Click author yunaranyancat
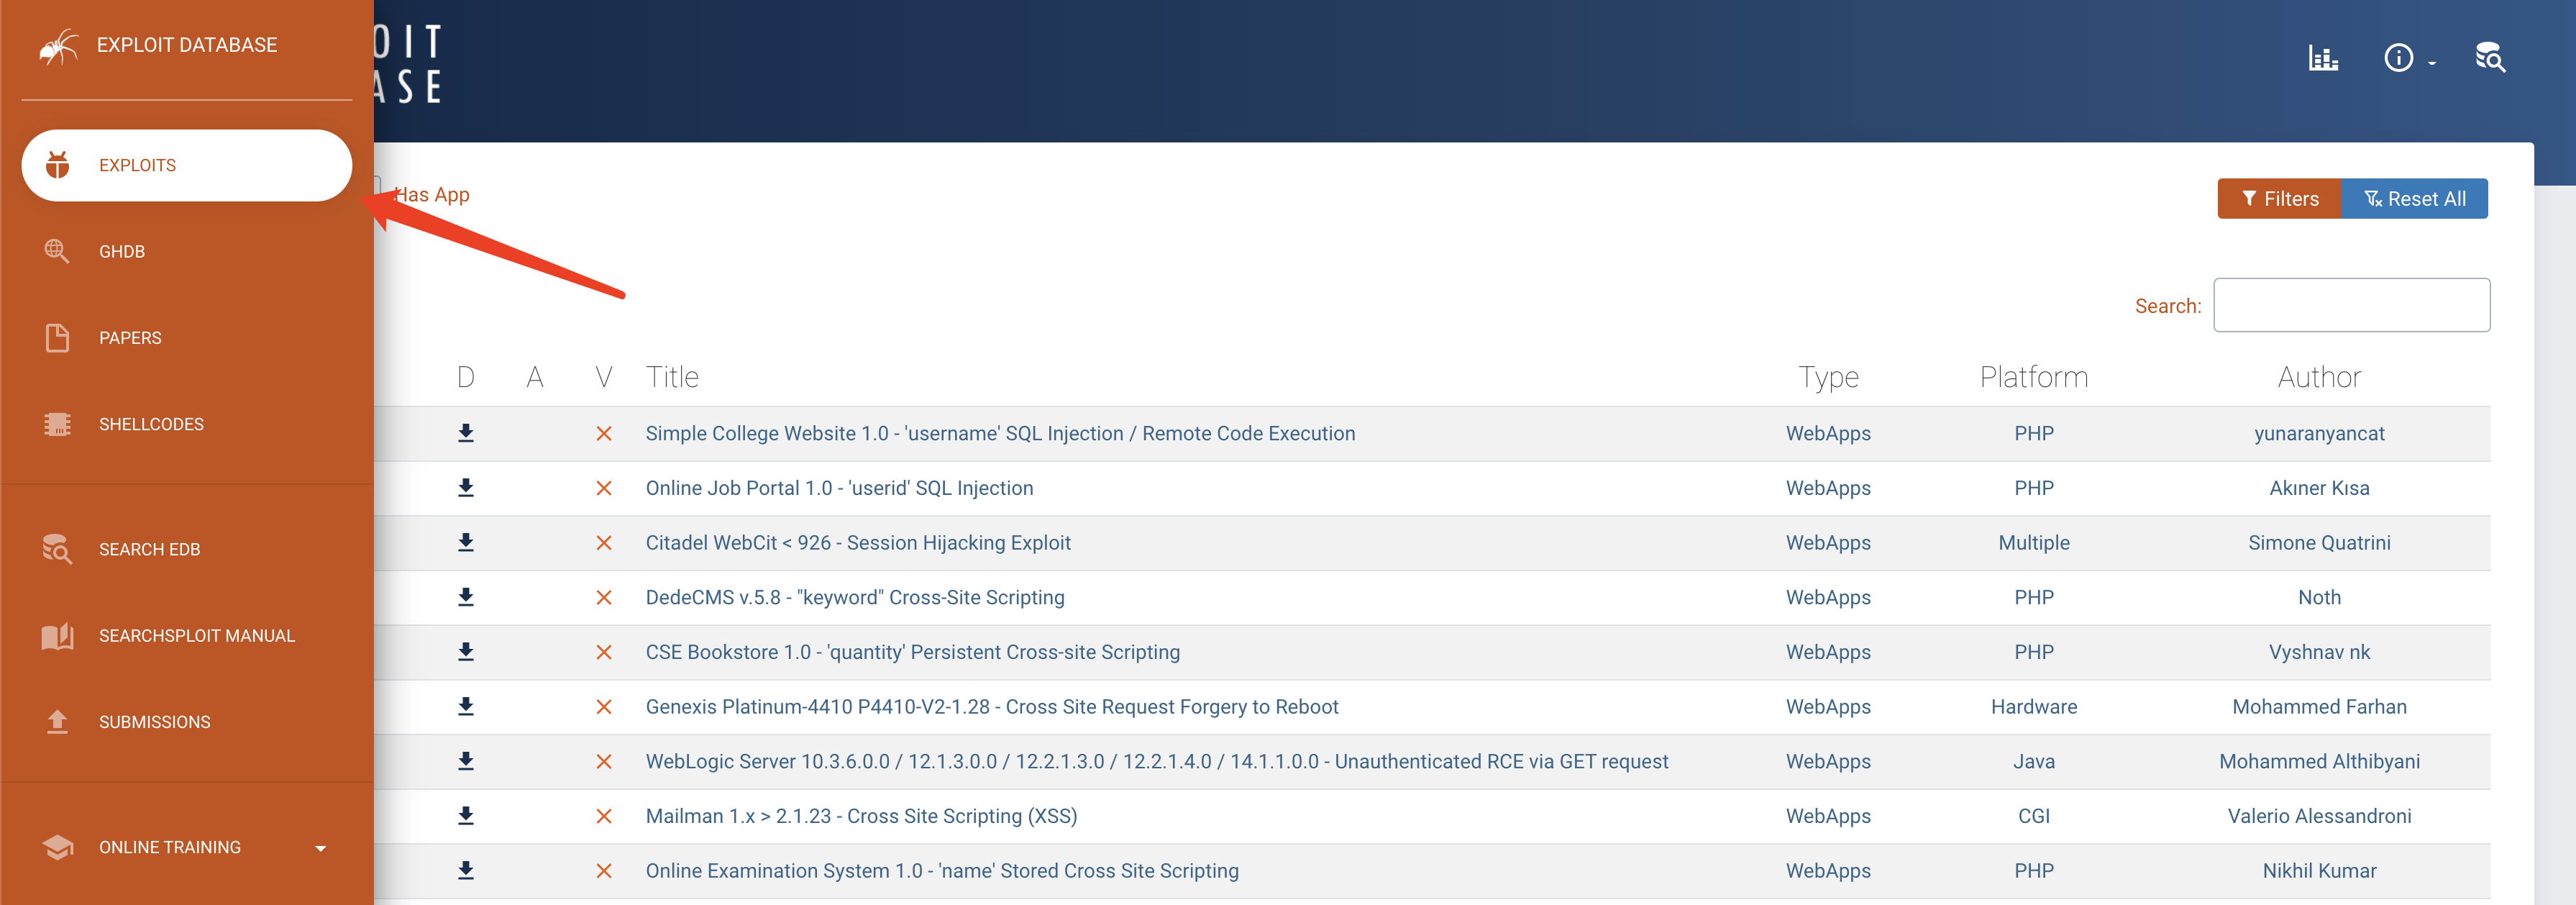 click(2319, 433)
